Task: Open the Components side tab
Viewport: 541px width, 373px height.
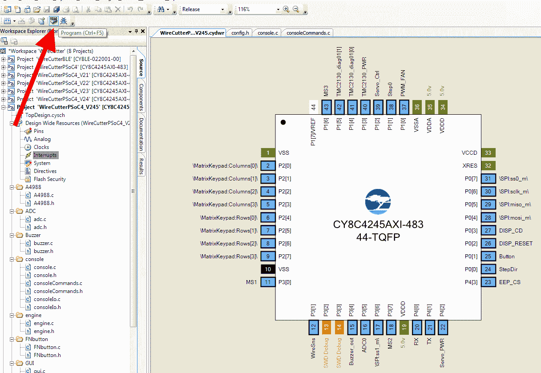Action: click(141, 97)
